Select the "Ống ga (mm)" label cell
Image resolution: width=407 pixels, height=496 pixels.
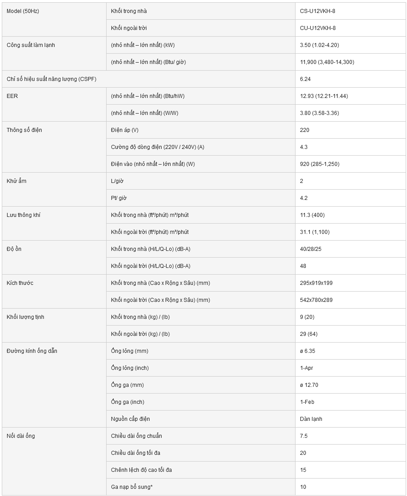[x=127, y=385]
